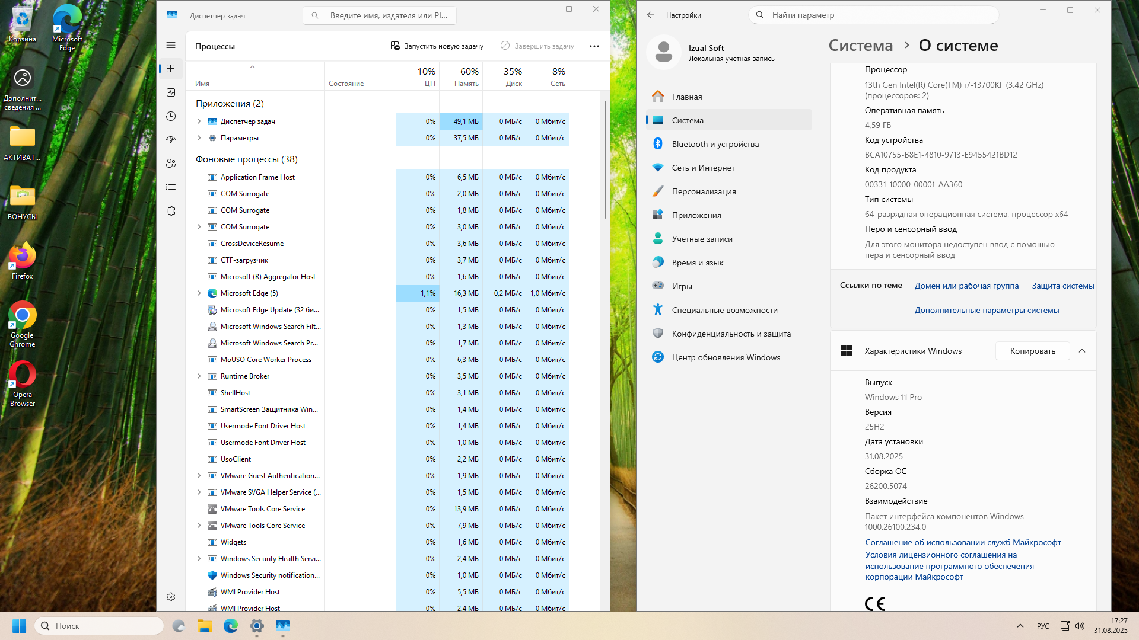Open Центр обновления Windows settings
The image size is (1139, 640).
coord(729,357)
